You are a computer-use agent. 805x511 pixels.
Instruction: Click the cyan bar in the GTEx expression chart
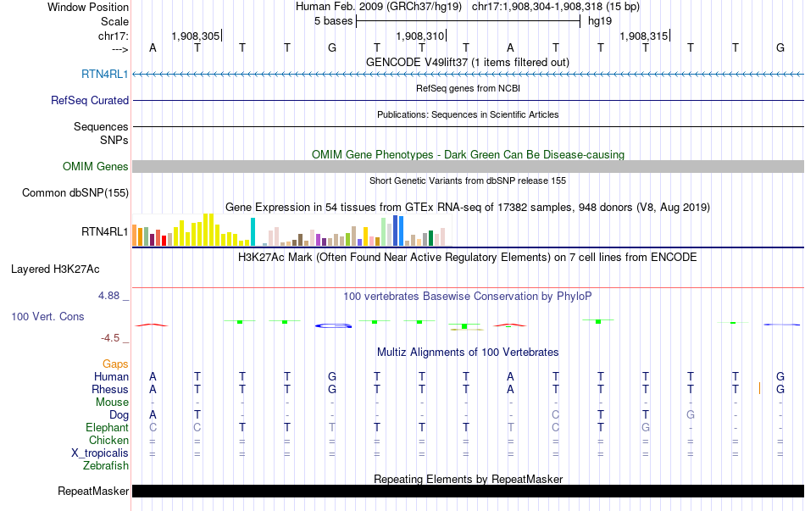(253, 232)
